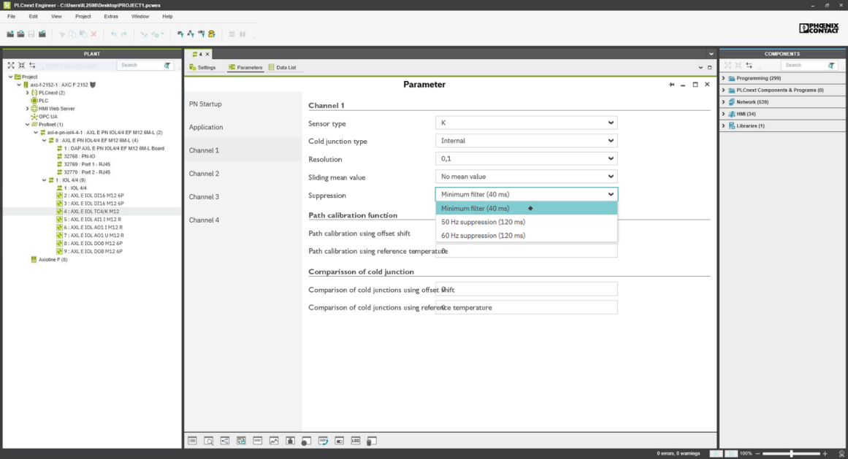Open the Extras menu
Image resolution: width=848 pixels, height=459 pixels.
(111, 16)
